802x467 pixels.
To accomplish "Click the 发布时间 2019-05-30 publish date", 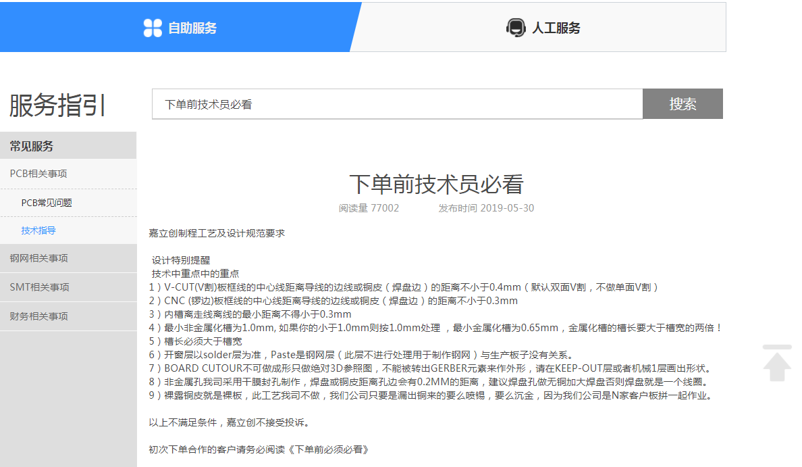I will (486, 208).
